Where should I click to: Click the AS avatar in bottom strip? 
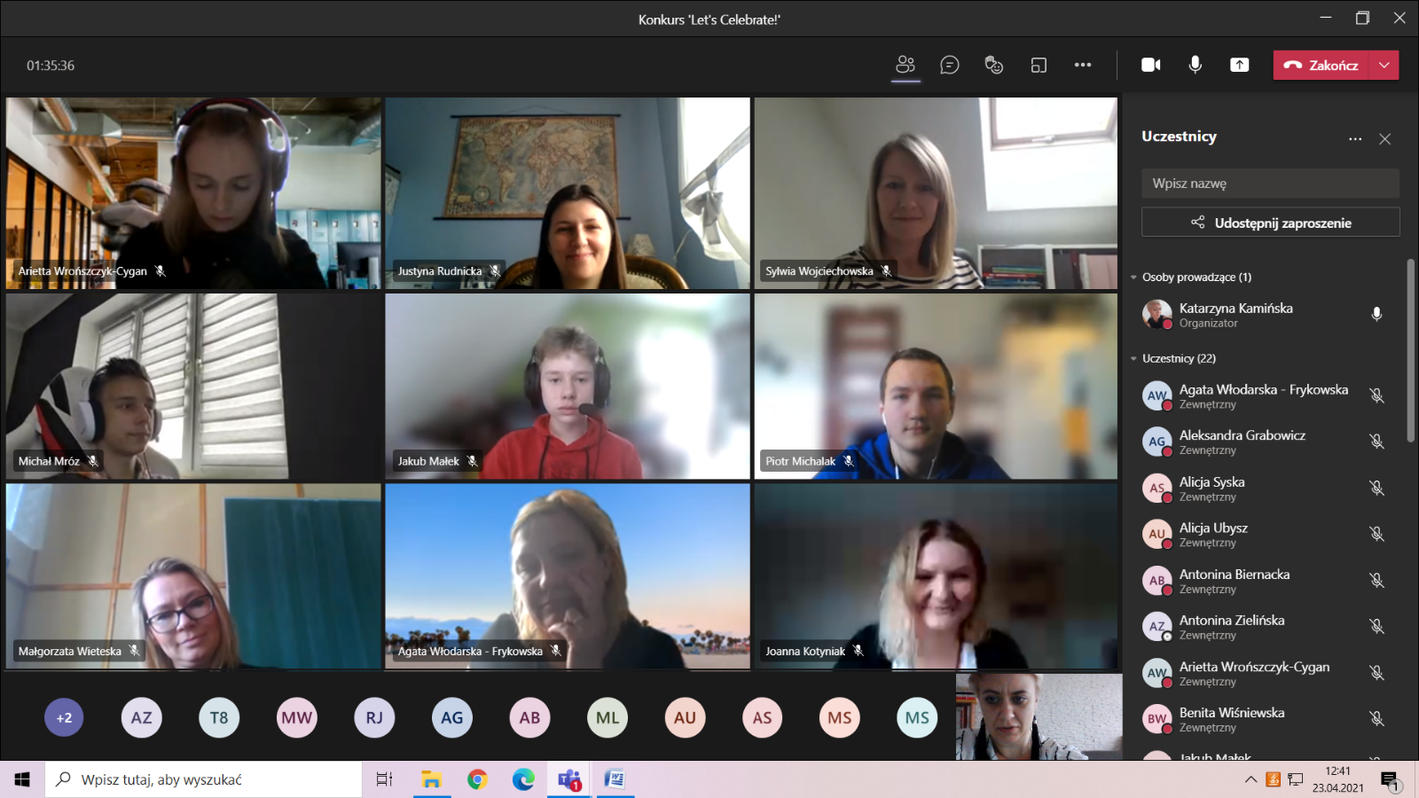pyautogui.click(x=763, y=717)
